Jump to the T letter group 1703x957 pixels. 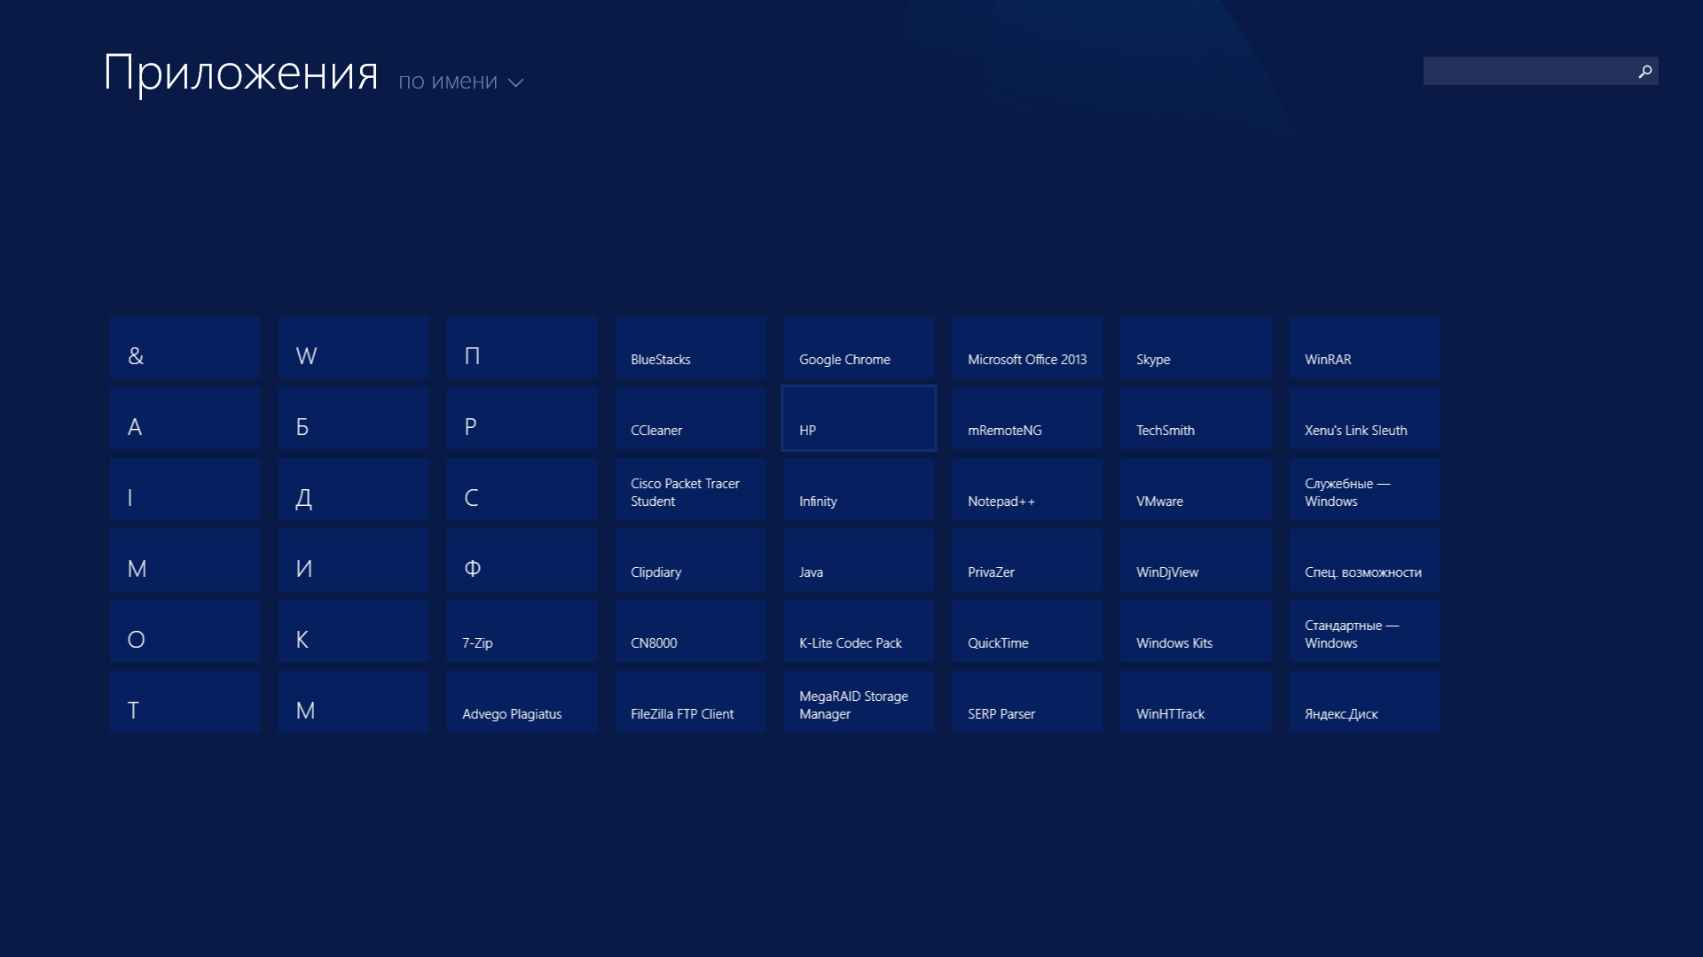[x=184, y=702]
